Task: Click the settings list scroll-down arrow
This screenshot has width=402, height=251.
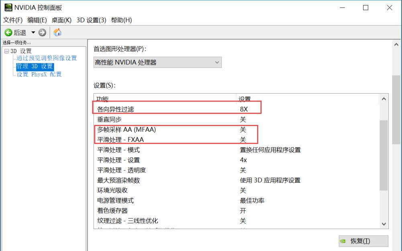Action: pyautogui.click(x=384, y=224)
